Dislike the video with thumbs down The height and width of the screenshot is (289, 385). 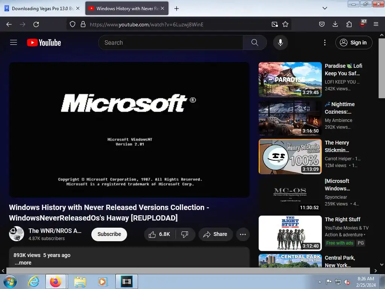click(x=185, y=234)
